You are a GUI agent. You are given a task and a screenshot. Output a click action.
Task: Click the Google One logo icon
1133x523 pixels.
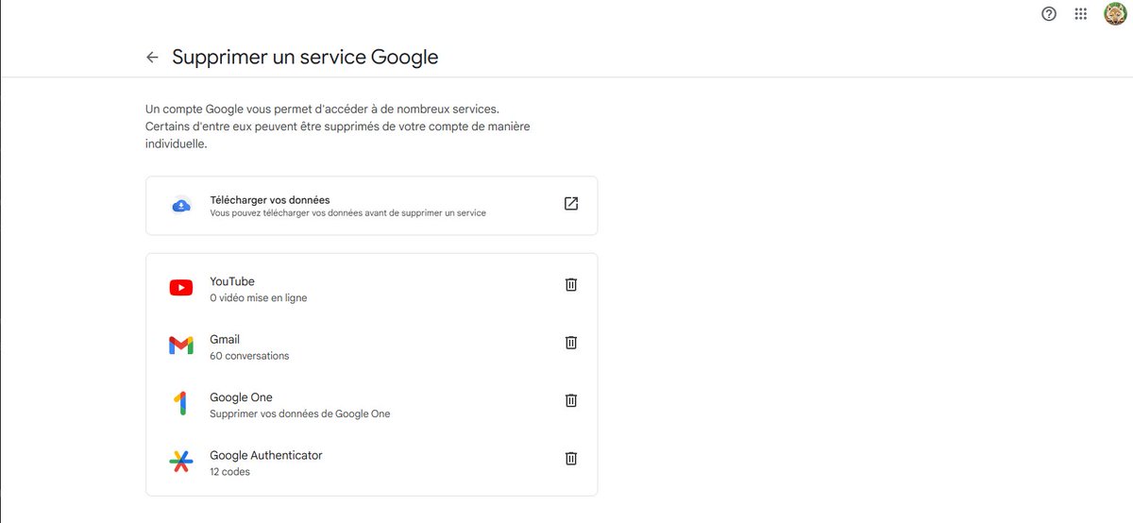(181, 404)
